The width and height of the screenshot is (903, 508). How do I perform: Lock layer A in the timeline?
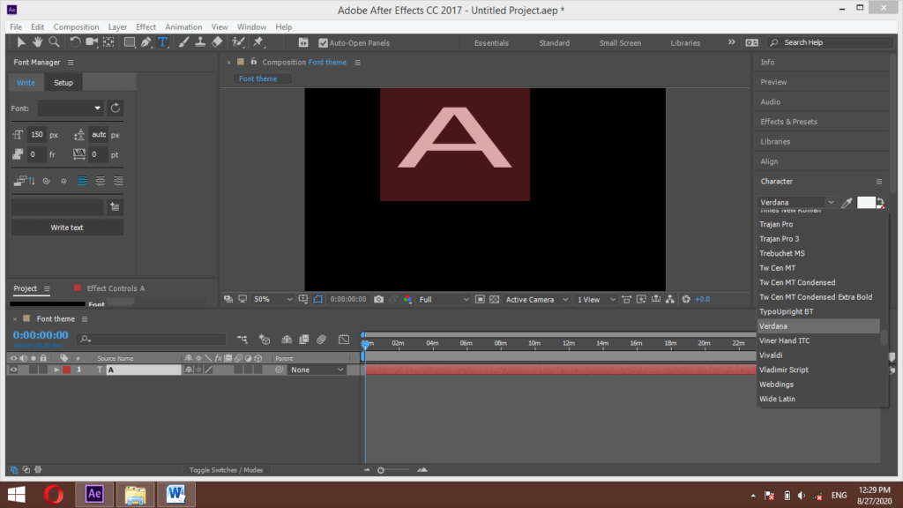tap(42, 370)
